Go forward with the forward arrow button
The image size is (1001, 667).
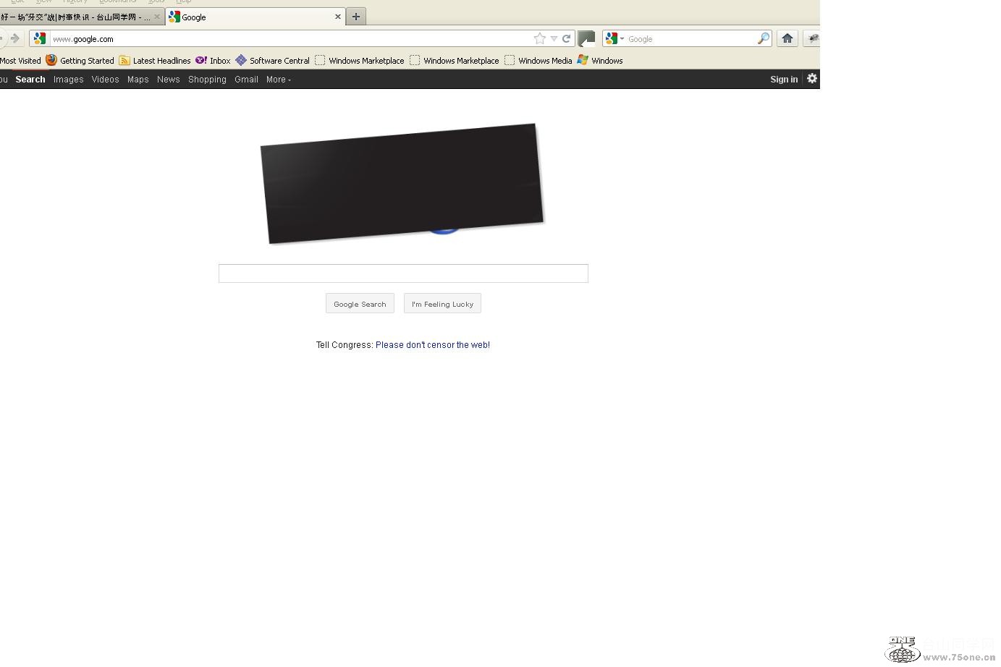[x=14, y=38]
